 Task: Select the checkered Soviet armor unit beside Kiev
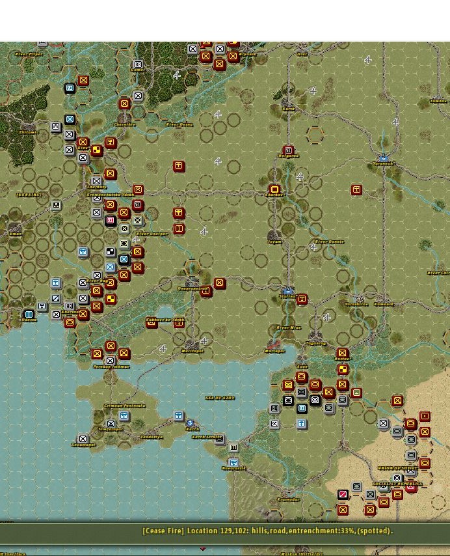[x=96, y=150]
